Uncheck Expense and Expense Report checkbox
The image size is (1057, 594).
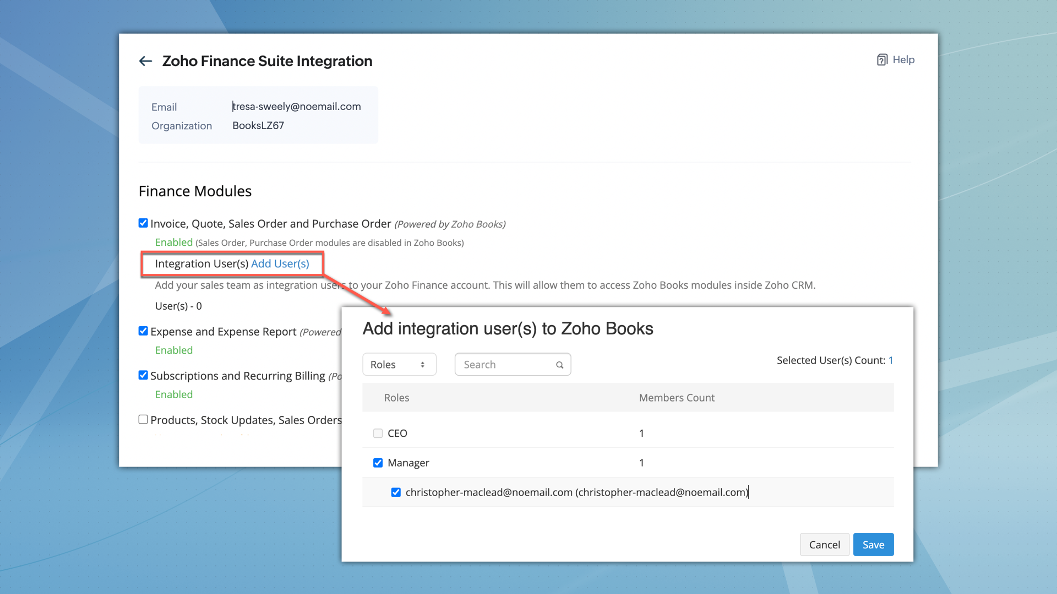pyautogui.click(x=143, y=331)
